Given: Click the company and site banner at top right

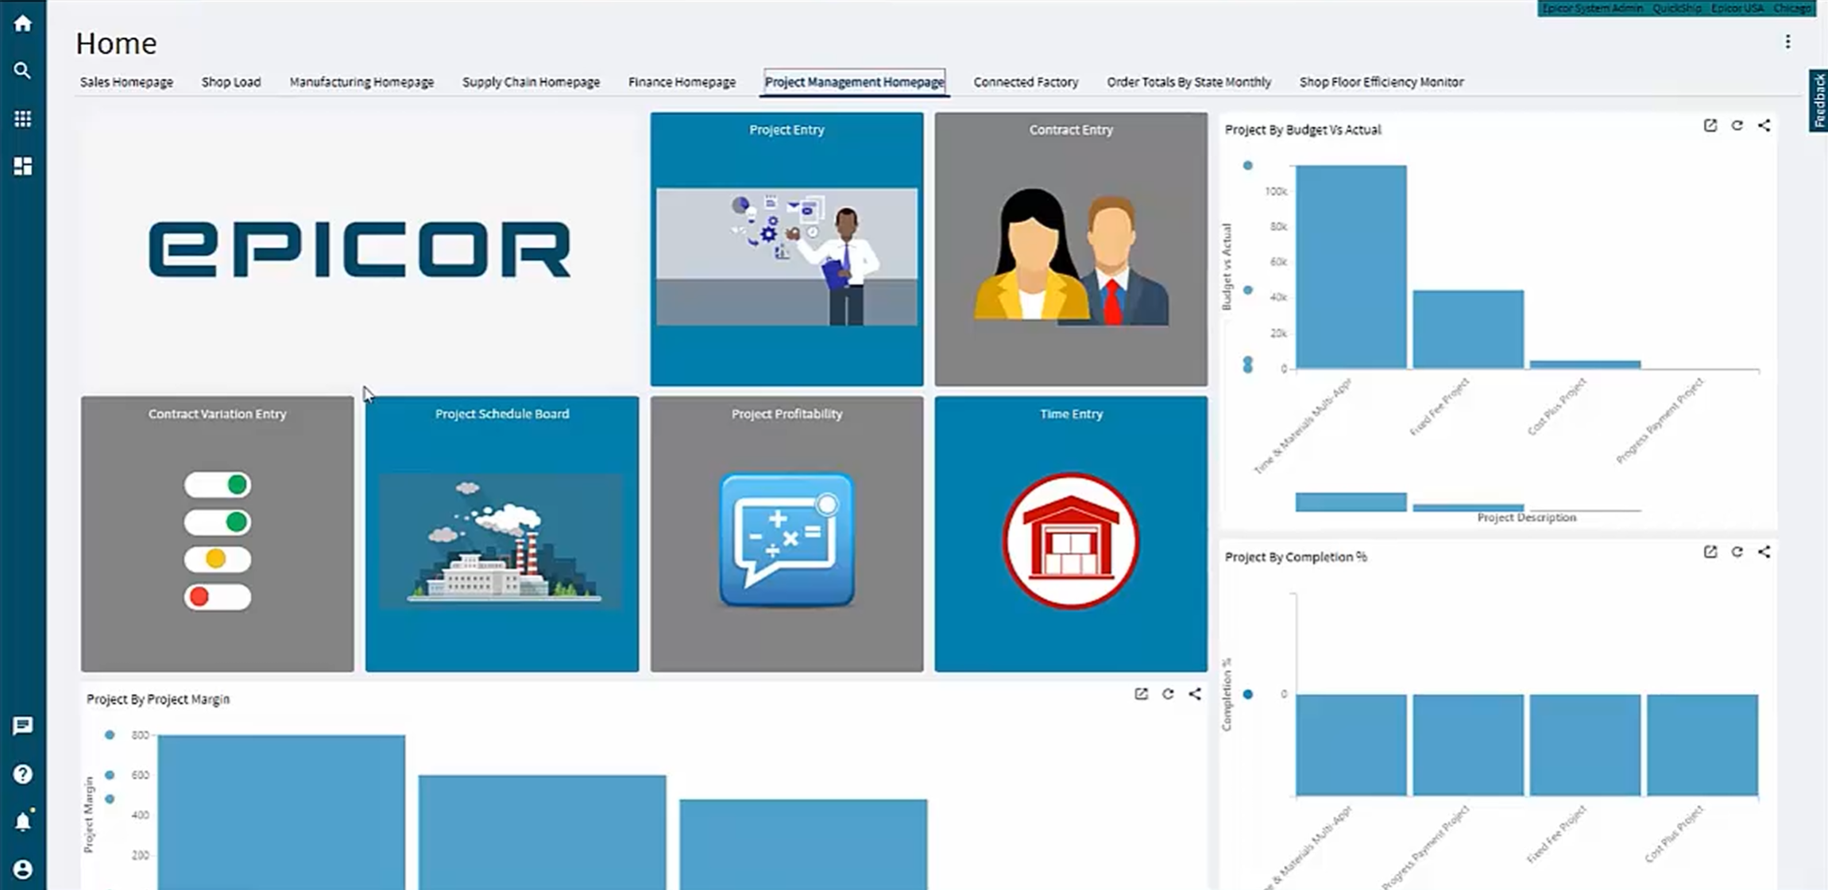Looking at the screenshot, I should tap(1675, 8).
